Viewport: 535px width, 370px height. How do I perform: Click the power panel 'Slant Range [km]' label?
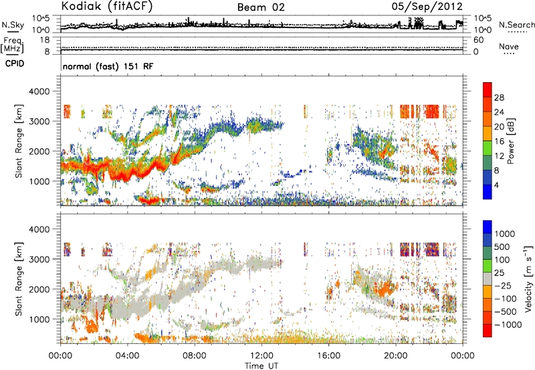click(x=19, y=141)
